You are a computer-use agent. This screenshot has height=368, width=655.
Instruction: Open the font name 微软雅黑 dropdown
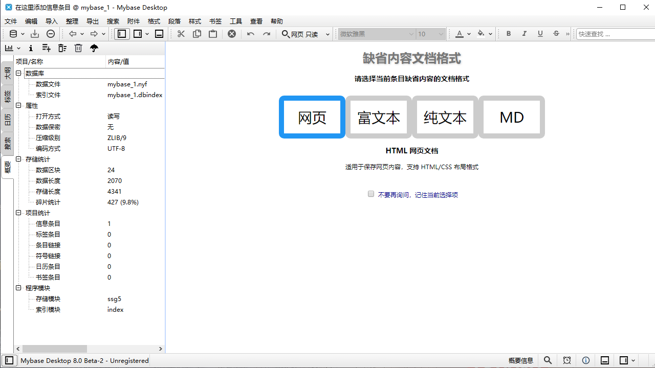412,34
